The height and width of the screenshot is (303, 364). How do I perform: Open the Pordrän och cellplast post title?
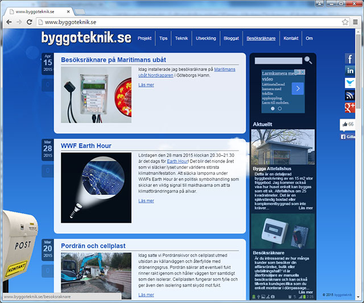[93, 246]
